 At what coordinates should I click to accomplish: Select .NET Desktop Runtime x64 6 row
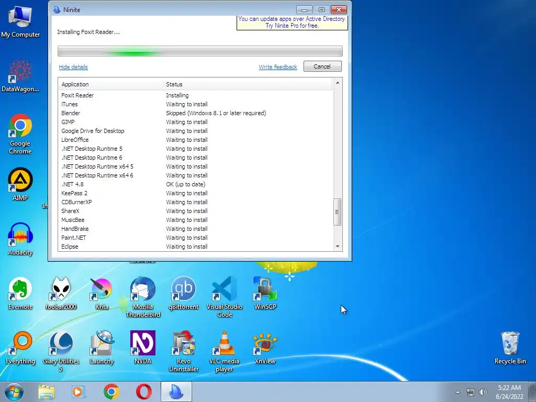195,175
